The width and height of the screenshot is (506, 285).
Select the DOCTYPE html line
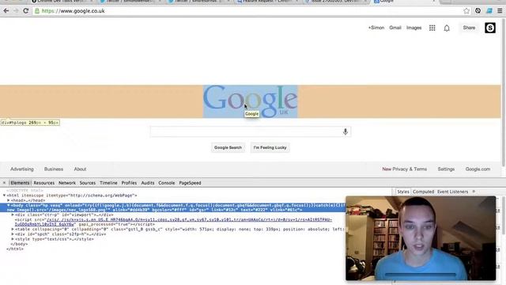tap(25, 191)
